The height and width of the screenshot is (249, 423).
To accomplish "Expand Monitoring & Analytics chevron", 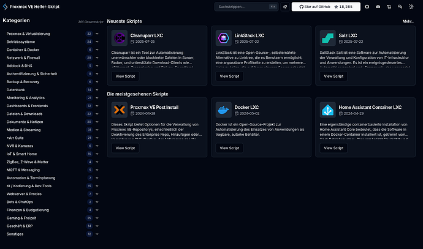I will 97,98.
